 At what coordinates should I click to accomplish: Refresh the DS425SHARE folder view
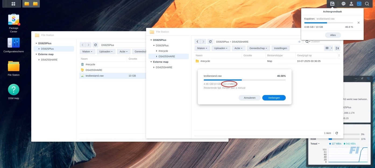(210, 42)
